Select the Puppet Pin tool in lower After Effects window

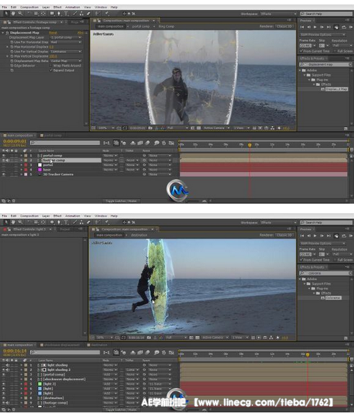coord(106,222)
